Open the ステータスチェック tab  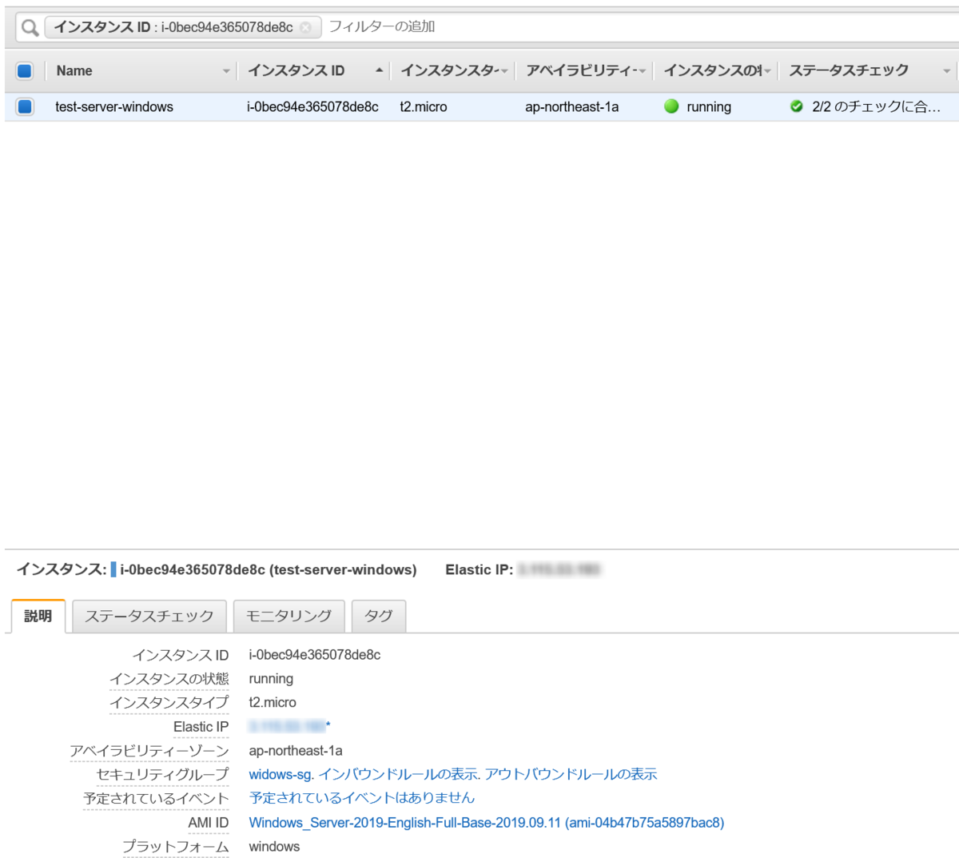[x=149, y=616]
